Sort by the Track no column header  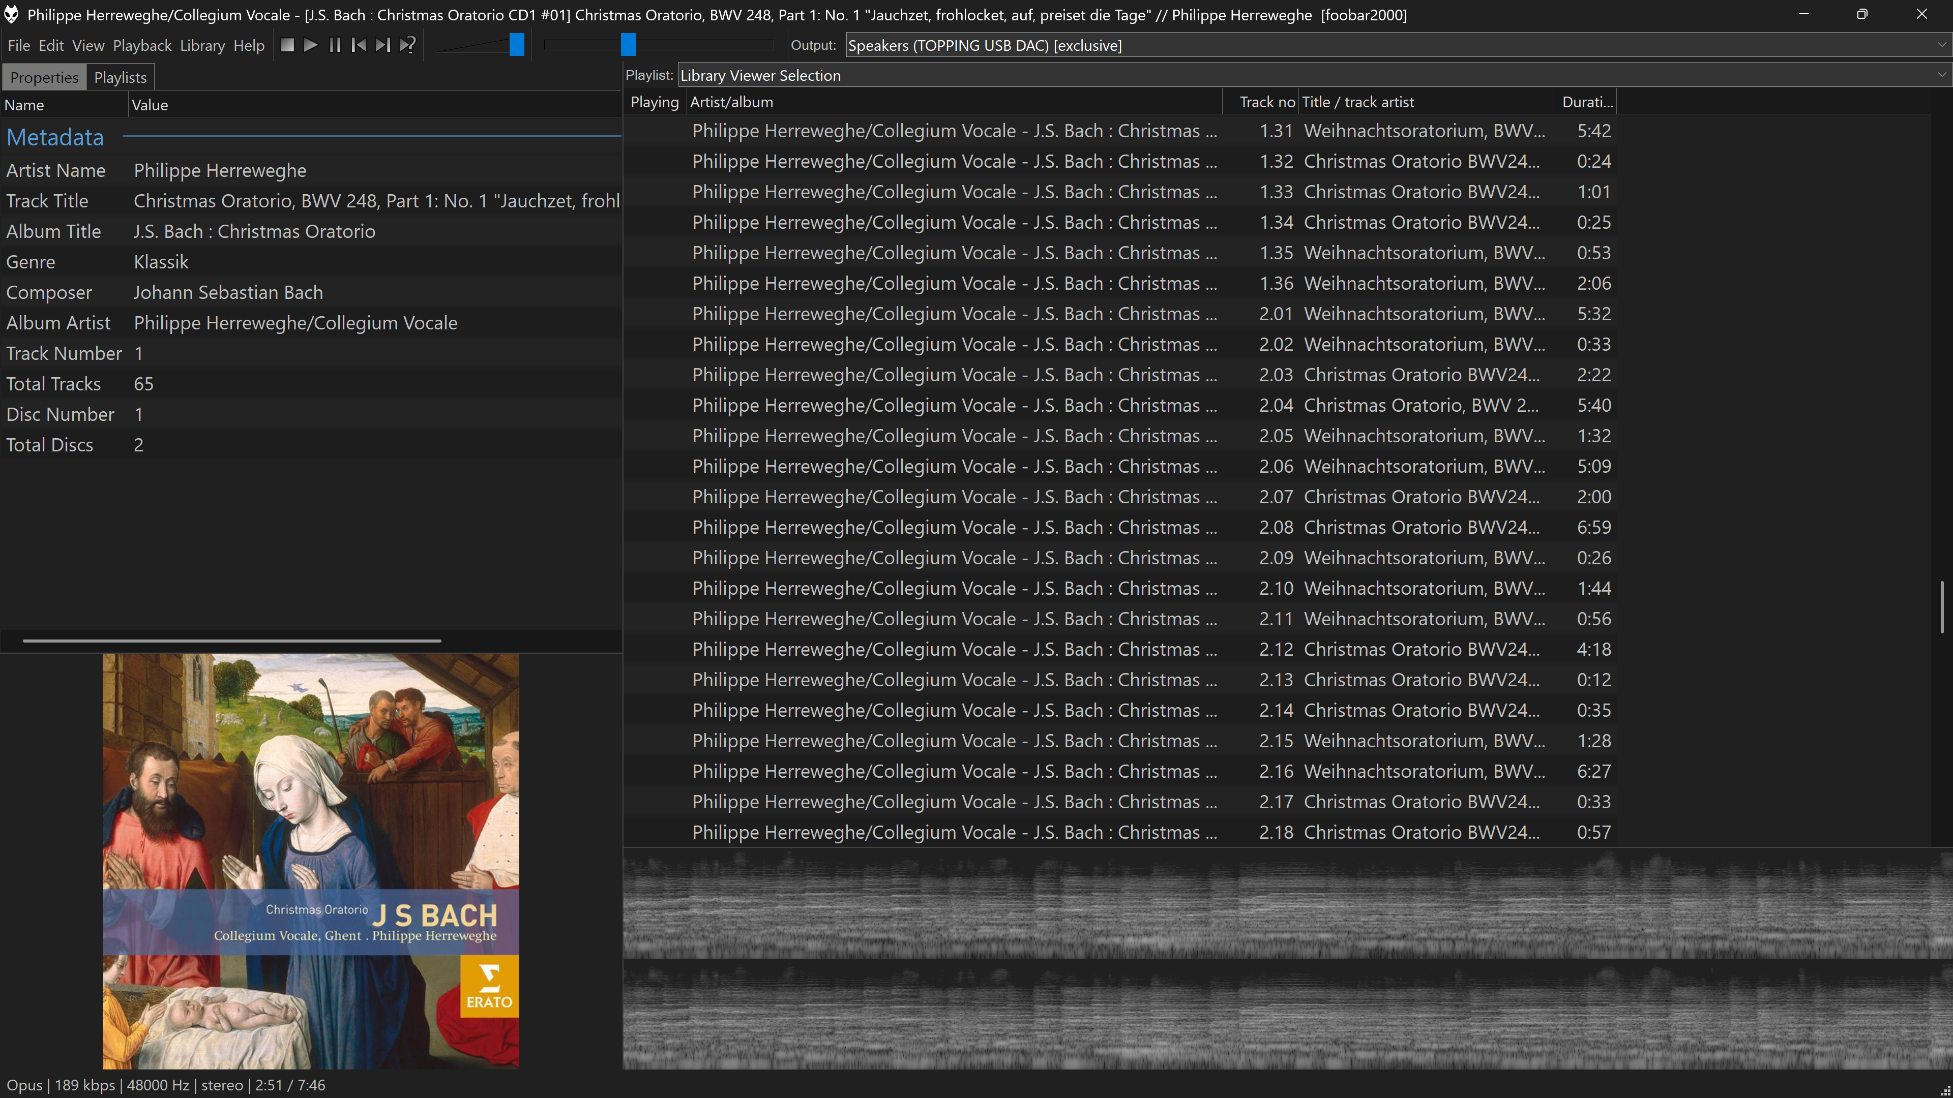point(1266,102)
